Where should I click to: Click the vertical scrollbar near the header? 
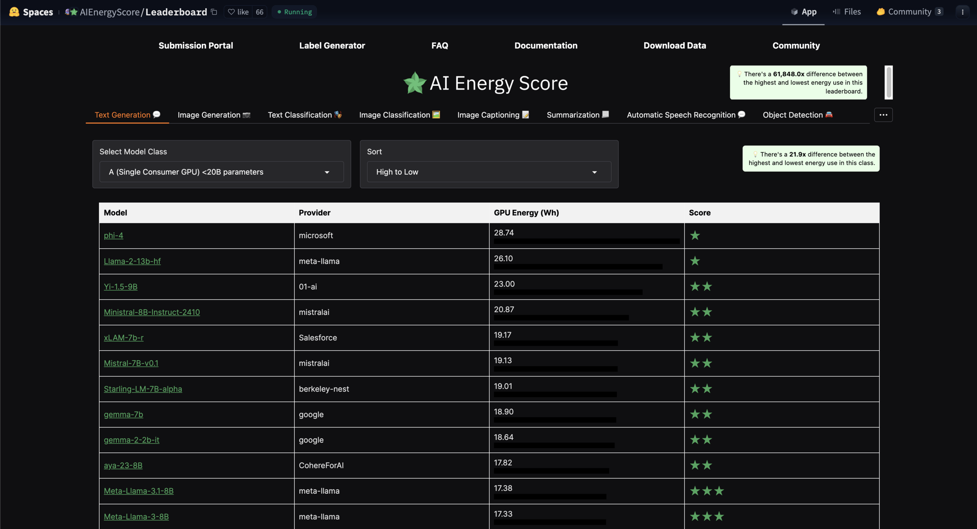pos(888,82)
